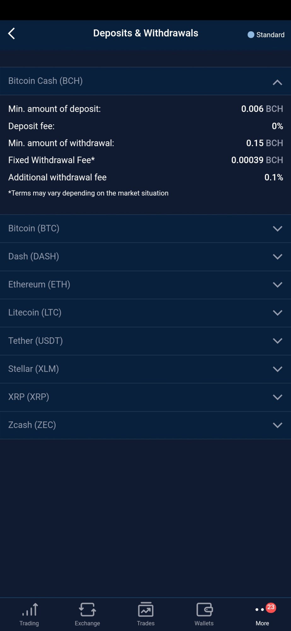The width and height of the screenshot is (291, 631).
Task: Switch to the Wallets tab label
Action: pyautogui.click(x=204, y=623)
